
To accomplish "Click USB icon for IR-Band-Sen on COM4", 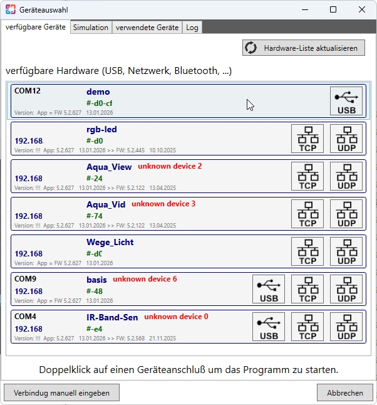I will (x=269, y=327).
